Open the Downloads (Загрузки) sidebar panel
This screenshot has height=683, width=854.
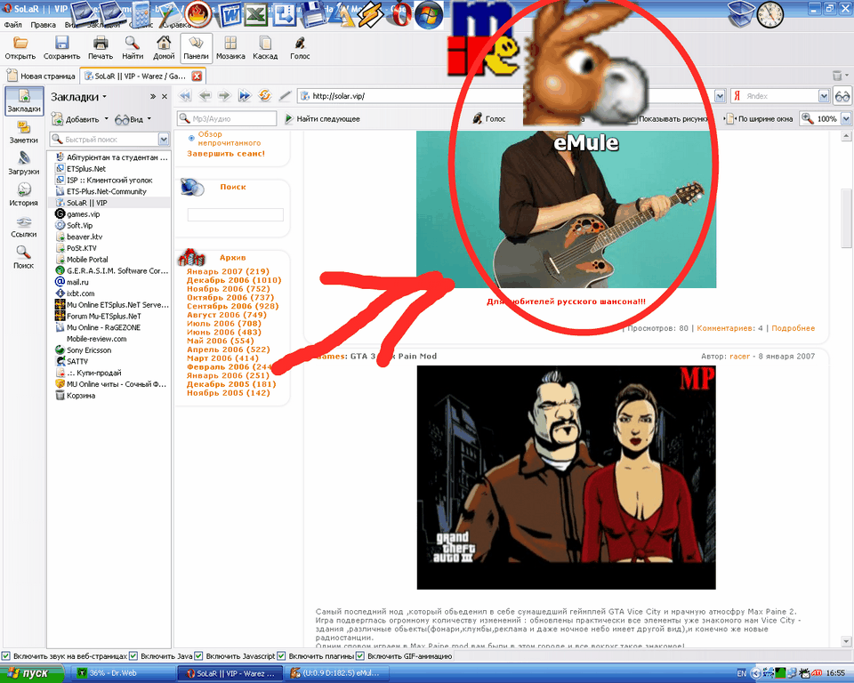(24, 163)
